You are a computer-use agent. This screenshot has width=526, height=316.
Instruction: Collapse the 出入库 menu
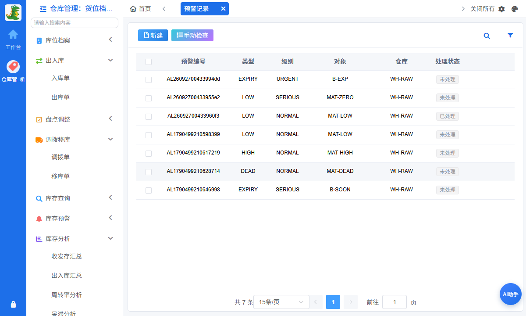[75, 60]
